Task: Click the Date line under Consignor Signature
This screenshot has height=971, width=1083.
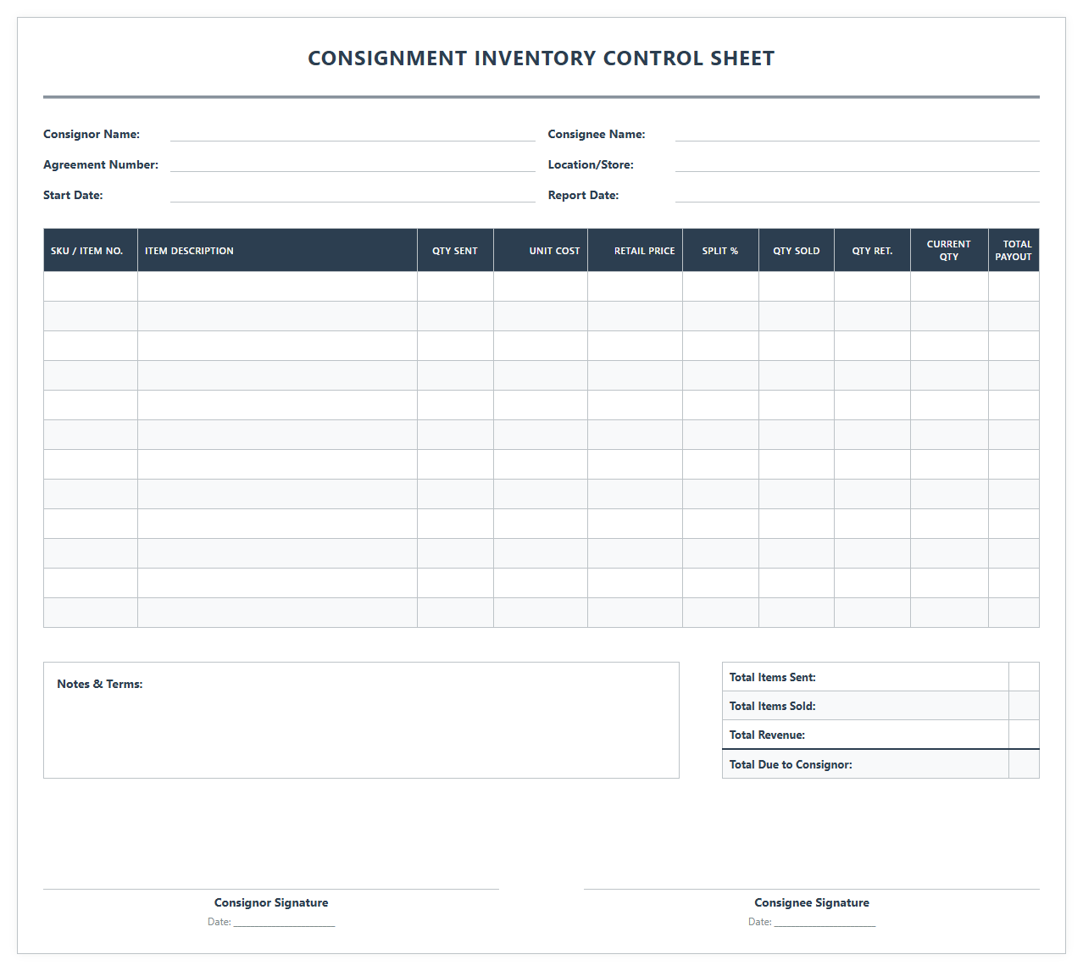Action: pos(285,923)
